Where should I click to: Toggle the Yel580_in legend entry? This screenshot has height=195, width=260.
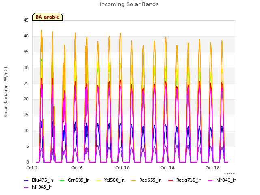pyautogui.click(x=110, y=180)
